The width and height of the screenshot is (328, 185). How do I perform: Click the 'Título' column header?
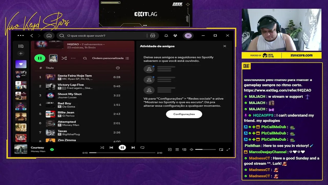point(50,68)
